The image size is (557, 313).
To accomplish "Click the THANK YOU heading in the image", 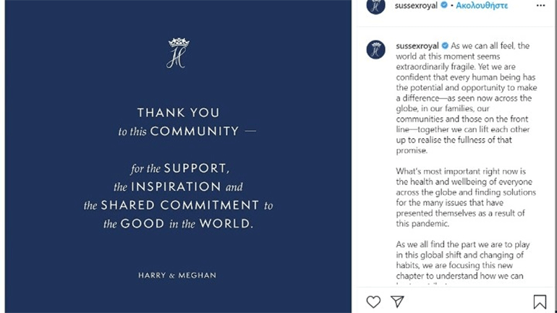I will (178, 113).
